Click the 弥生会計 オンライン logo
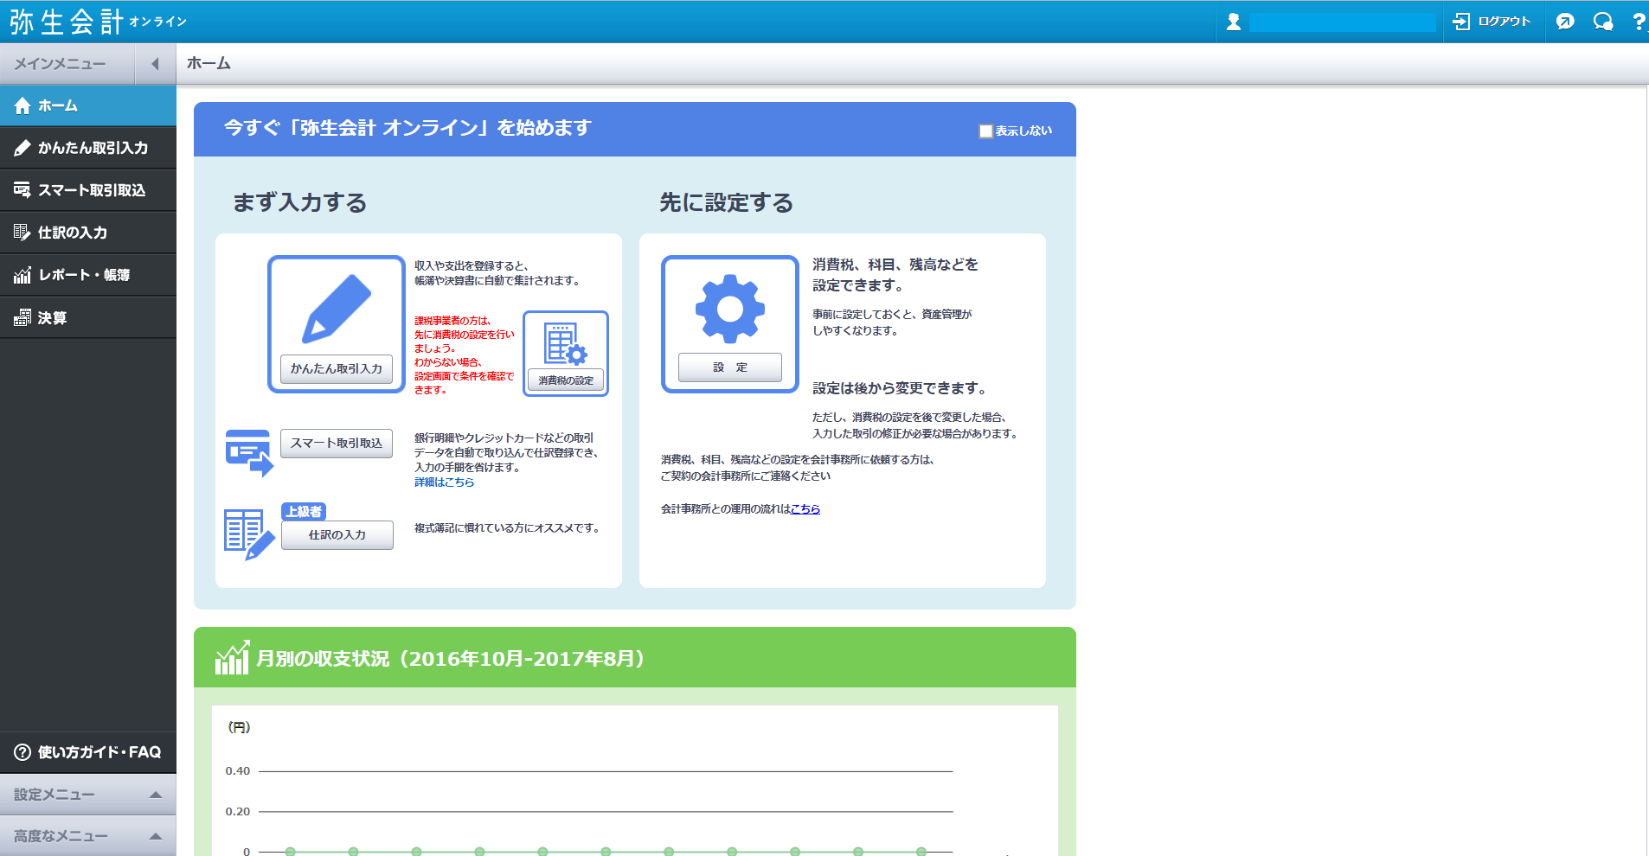The height and width of the screenshot is (856, 1649). [x=98, y=22]
